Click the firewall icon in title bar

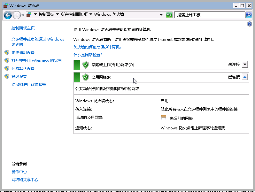coord(6,5)
